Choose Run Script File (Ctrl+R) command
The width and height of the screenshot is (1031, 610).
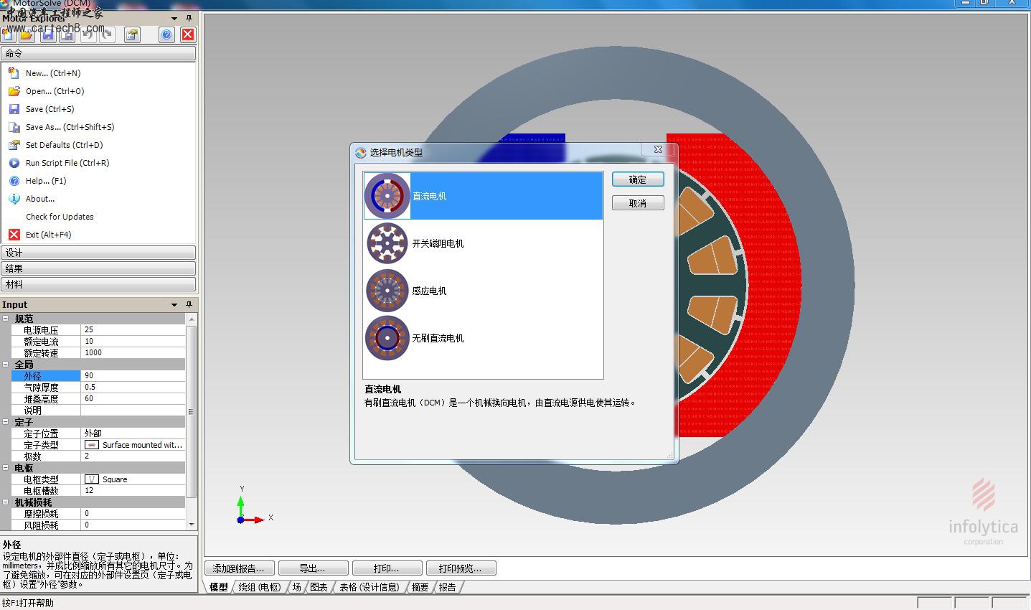[67, 163]
